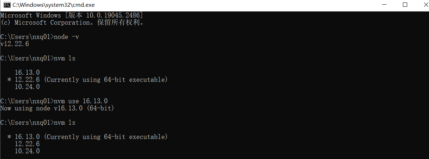The image size is (429, 159).
Task: Click '16.13.0 (Currently using 64-bit executable)' line
Action: point(91,137)
